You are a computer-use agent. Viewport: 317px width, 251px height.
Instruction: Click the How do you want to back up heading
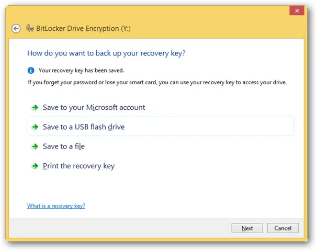click(106, 53)
